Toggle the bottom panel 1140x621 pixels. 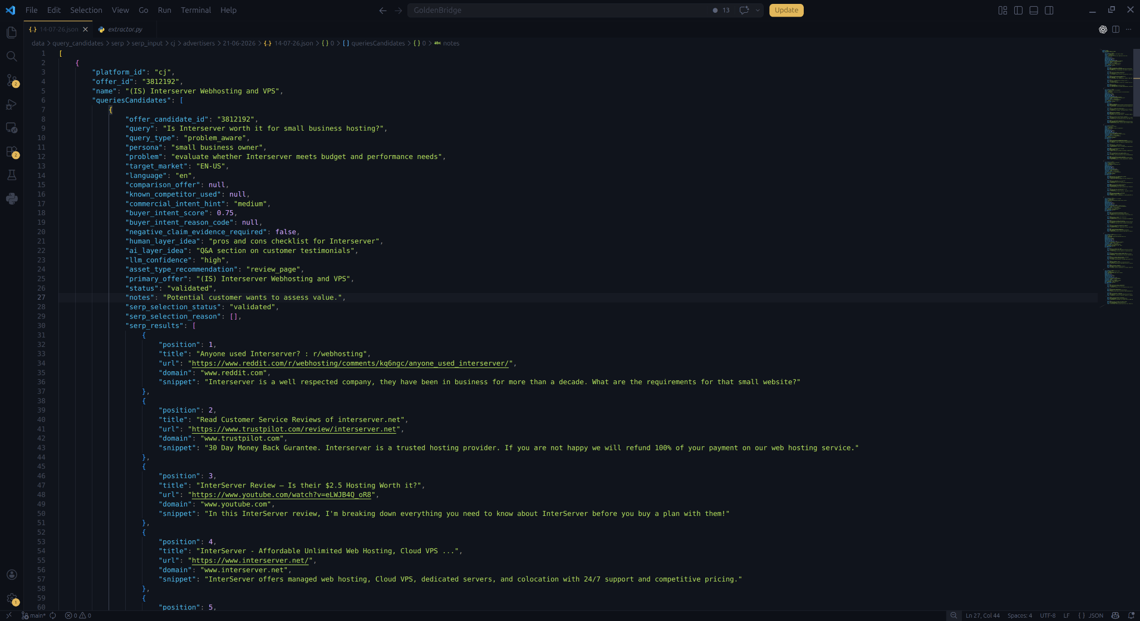(x=1034, y=10)
